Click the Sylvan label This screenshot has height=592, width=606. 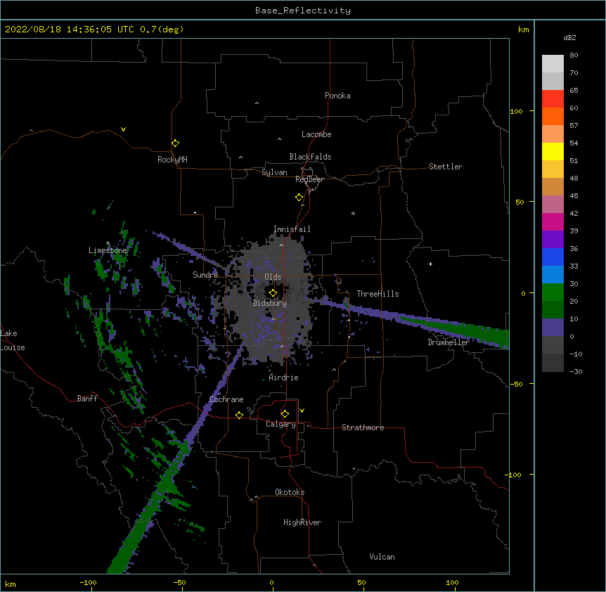tap(274, 172)
